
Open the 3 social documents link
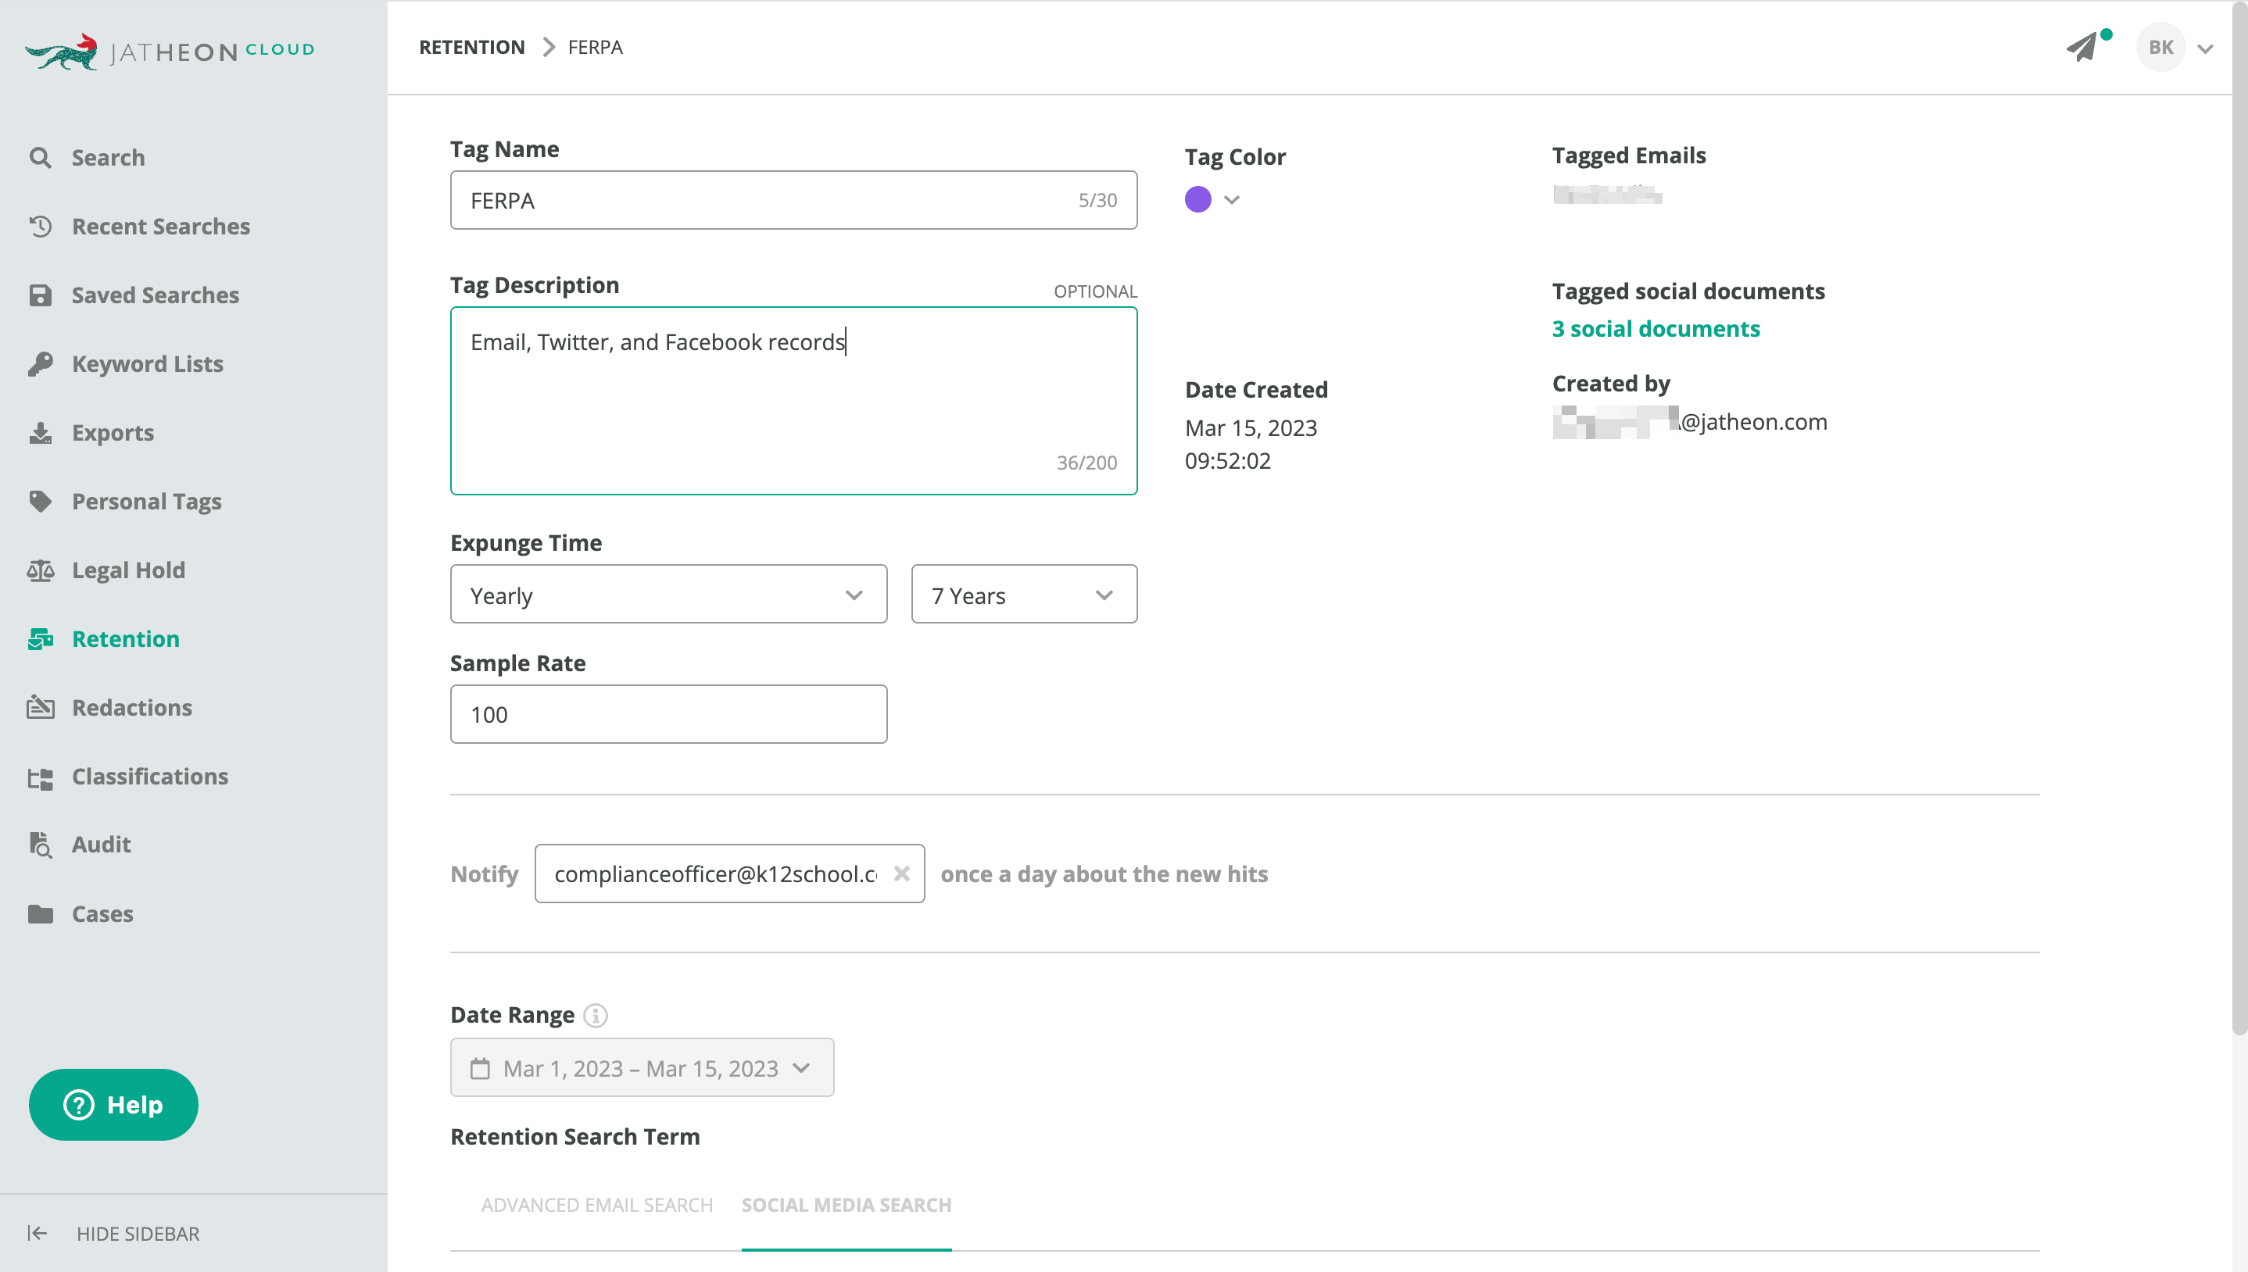(x=1655, y=328)
